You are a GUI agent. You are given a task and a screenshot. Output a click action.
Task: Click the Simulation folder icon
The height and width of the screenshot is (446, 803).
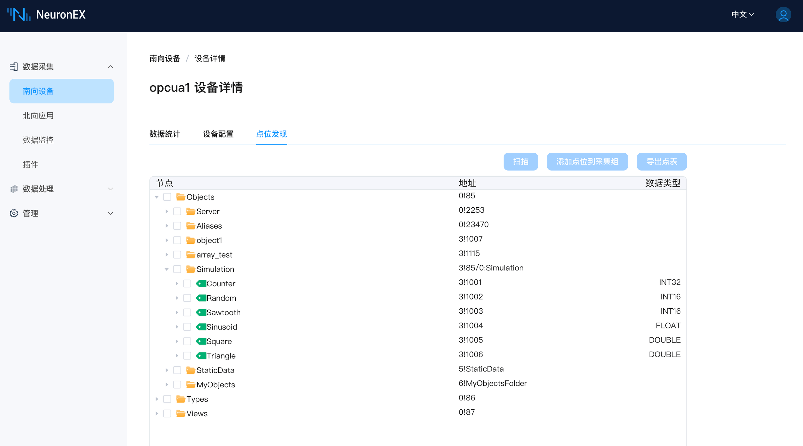190,269
